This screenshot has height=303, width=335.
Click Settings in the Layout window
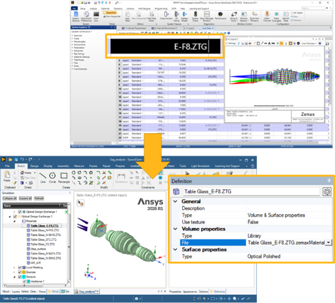point(231,43)
